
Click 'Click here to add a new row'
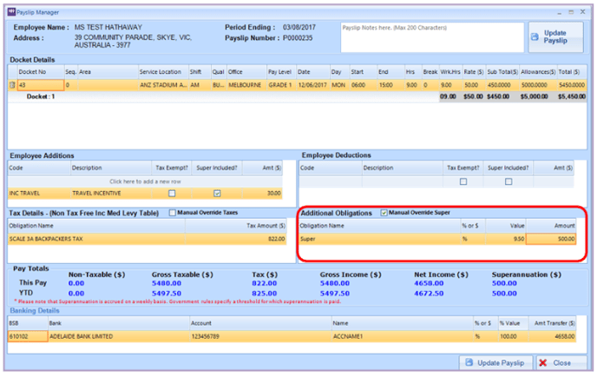pyautogui.click(x=145, y=182)
